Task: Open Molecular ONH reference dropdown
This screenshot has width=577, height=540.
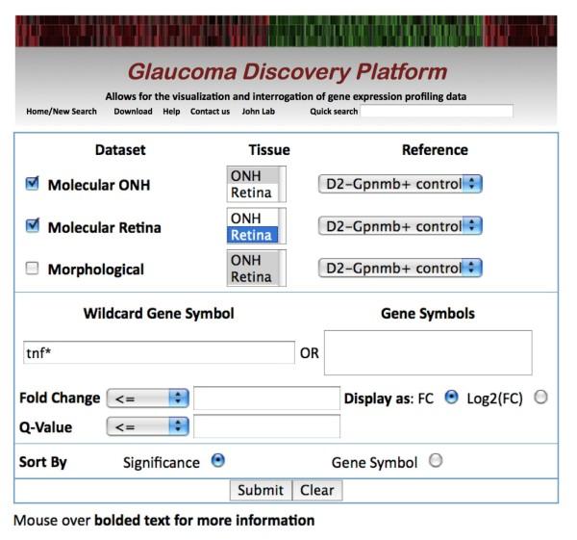Action: 399,184
